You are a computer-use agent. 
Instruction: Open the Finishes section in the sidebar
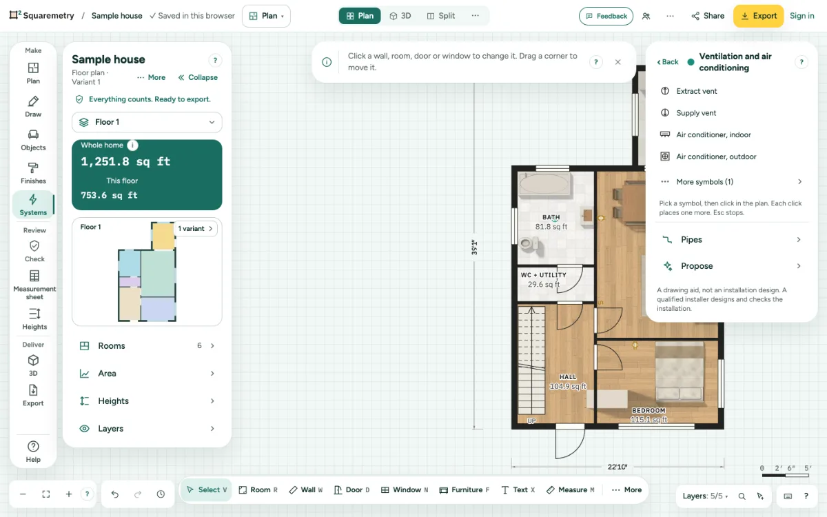33,173
